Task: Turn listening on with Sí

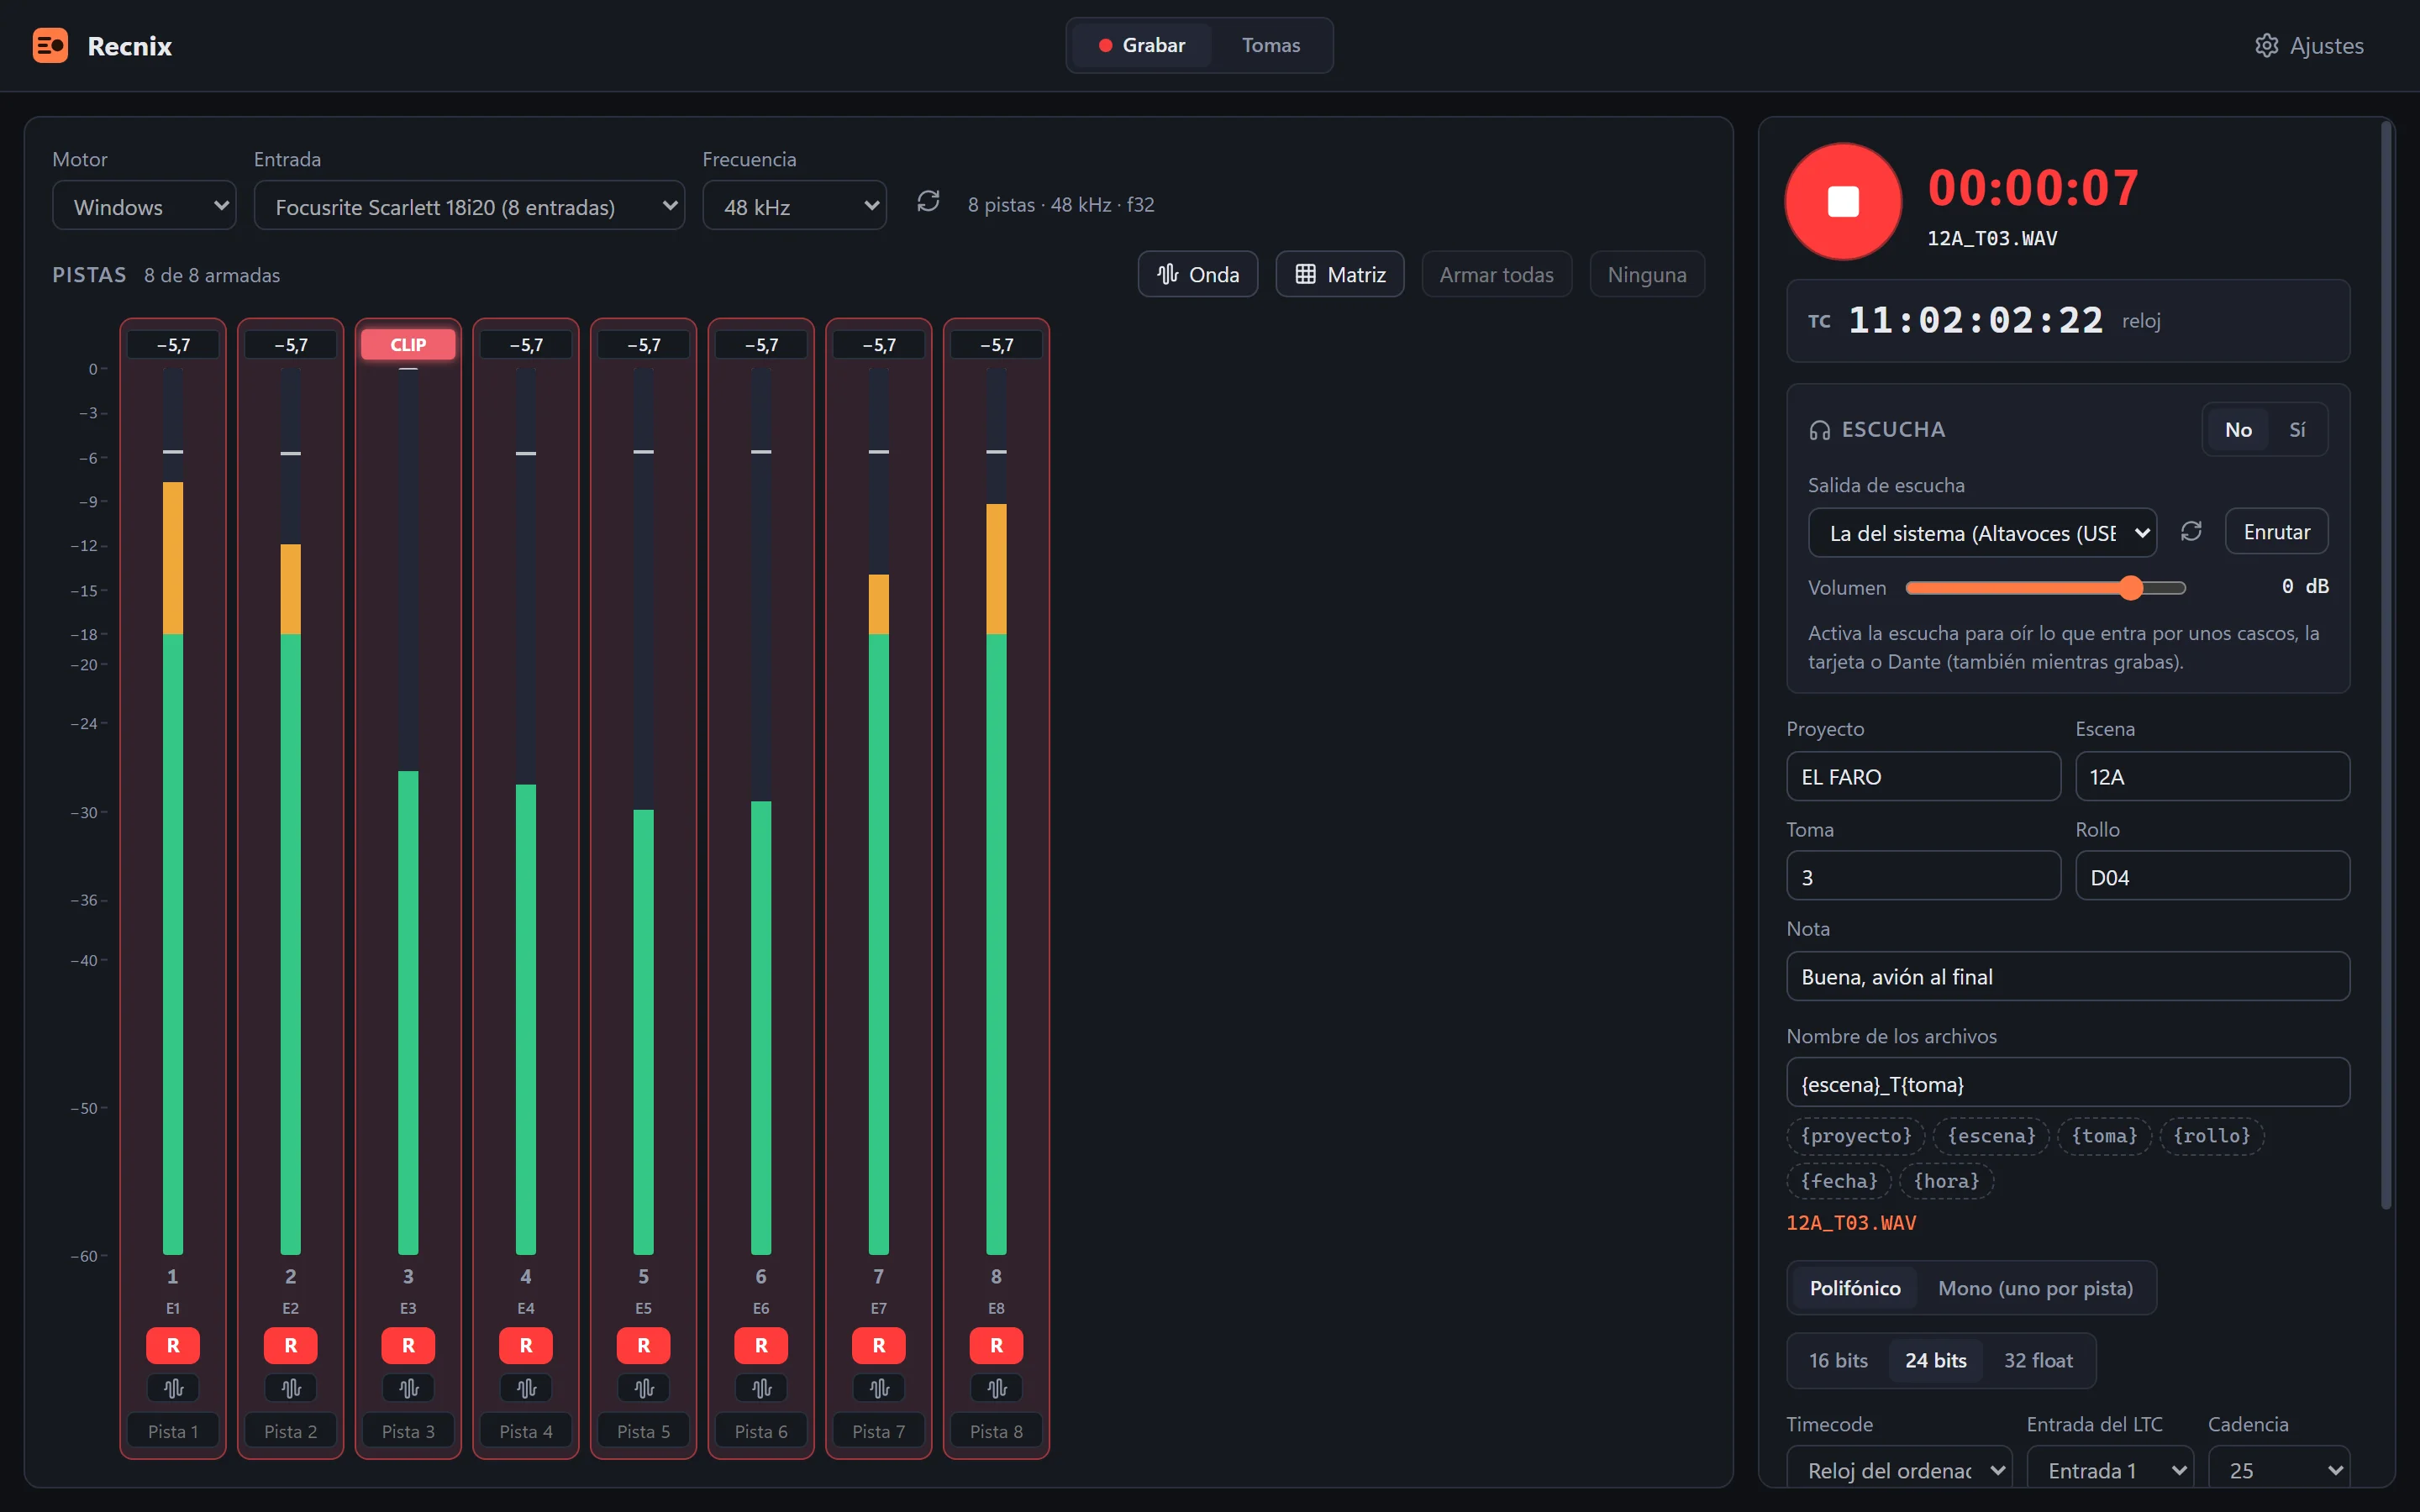Action: pyautogui.click(x=2297, y=429)
